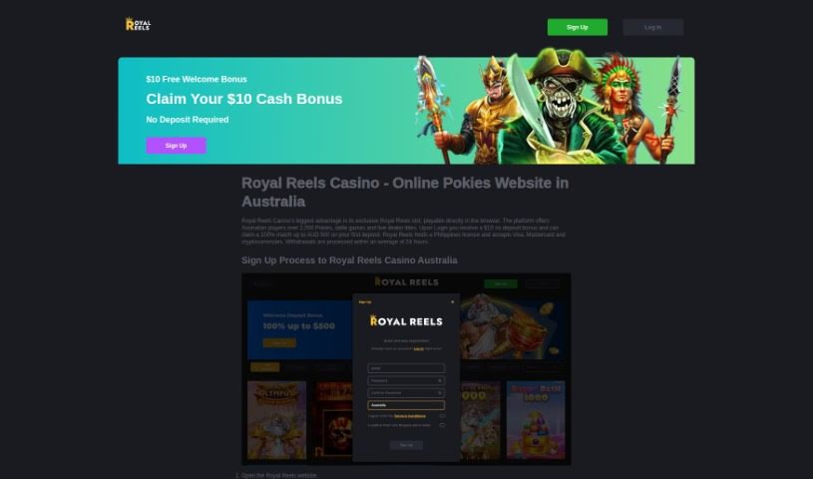Click the purple Sign Up banner button
813x479 pixels.
coord(176,146)
